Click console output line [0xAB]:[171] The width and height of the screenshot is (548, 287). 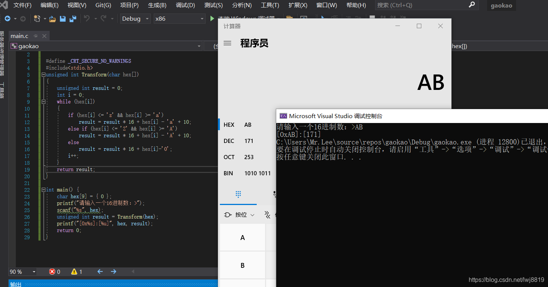(x=299, y=134)
